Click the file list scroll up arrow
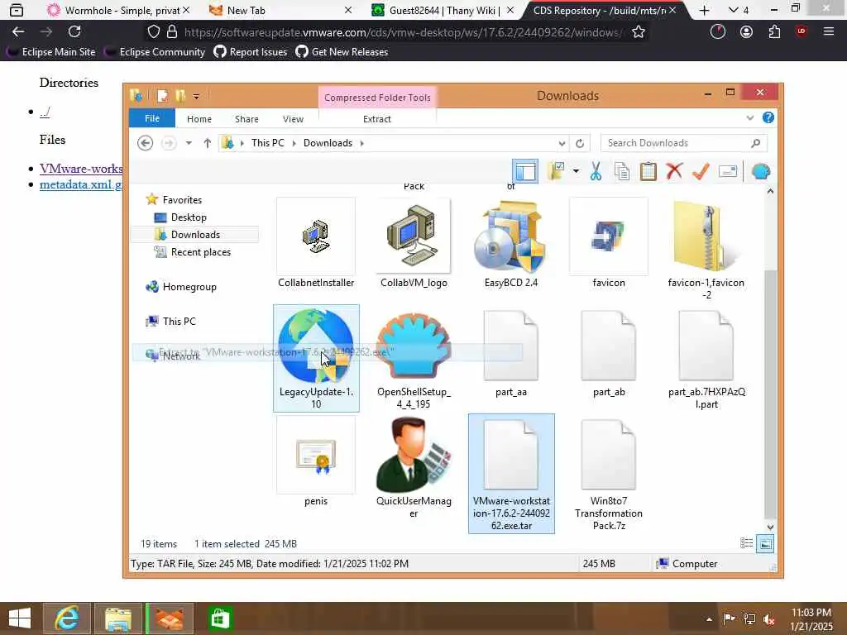The image size is (847, 635). click(770, 192)
